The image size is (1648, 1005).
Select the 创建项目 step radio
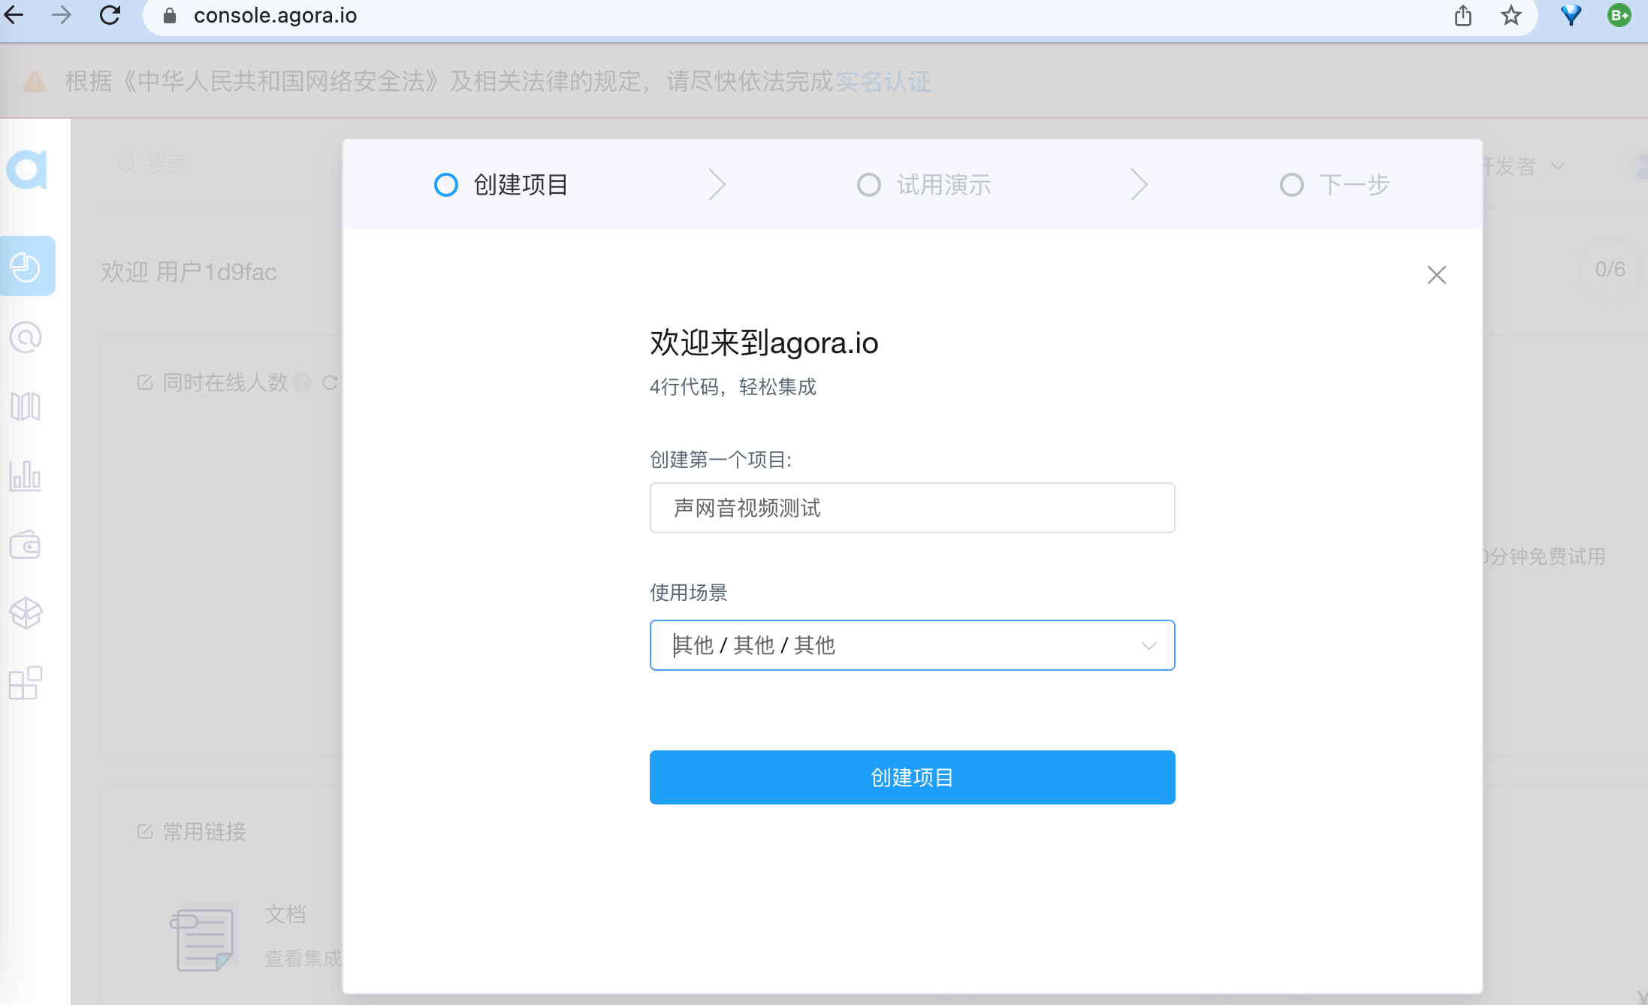pos(445,185)
